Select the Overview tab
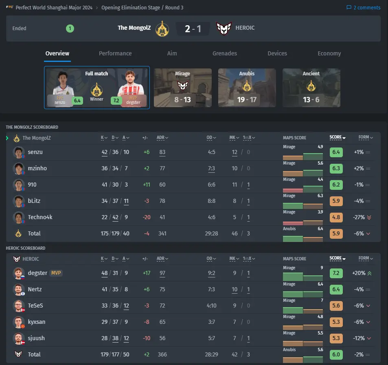This screenshot has height=365, width=388. 57,53
